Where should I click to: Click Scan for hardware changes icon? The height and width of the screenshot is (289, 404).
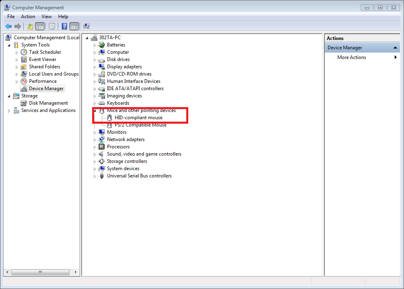point(86,26)
